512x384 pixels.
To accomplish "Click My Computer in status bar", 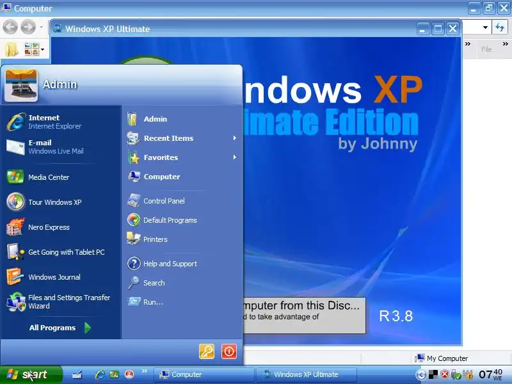I will [442, 358].
